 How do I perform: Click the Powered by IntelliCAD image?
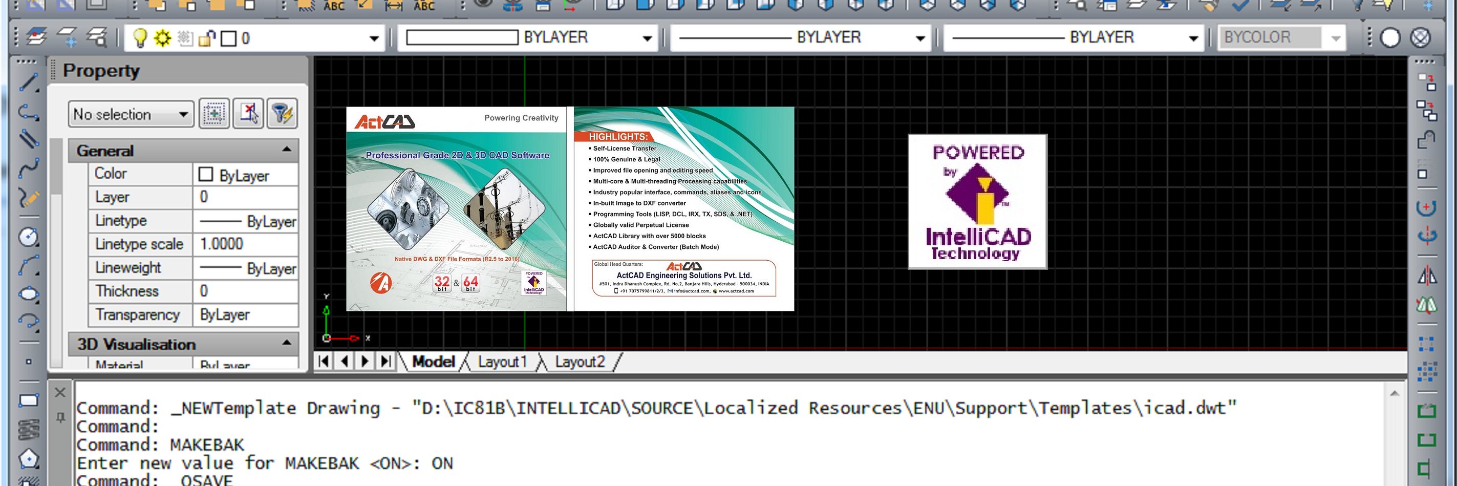click(x=977, y=201)
